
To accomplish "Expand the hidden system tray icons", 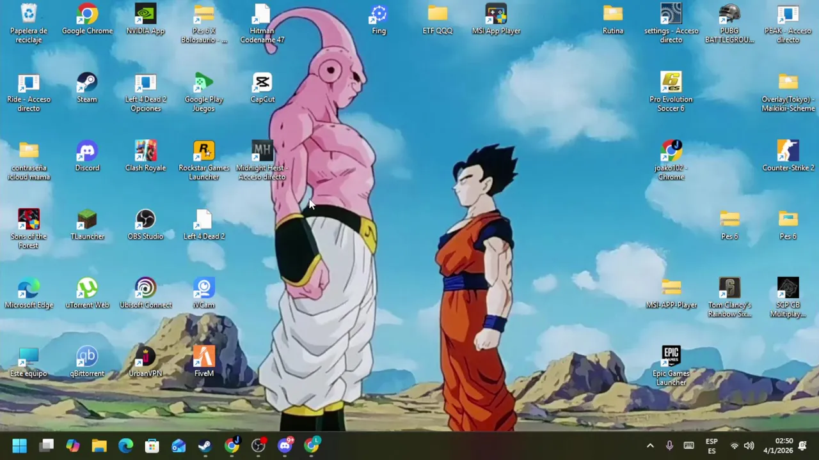I will pos(650,446).
